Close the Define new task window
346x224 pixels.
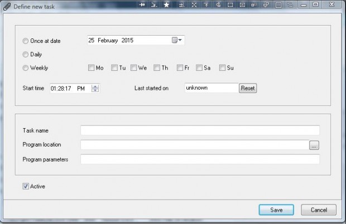pyautogui.click(x=331, y=4)
